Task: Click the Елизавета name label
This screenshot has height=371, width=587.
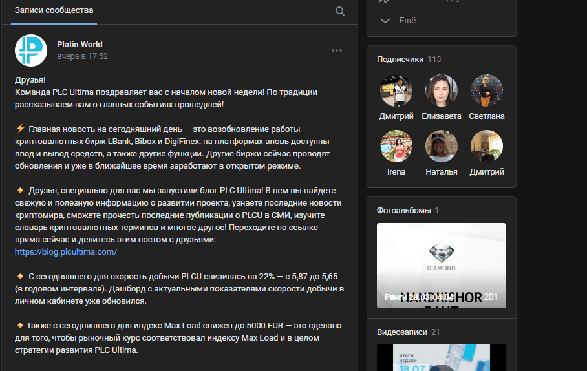Action: (442, 116)
